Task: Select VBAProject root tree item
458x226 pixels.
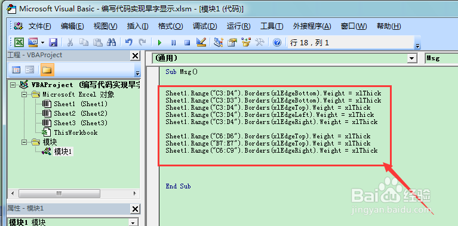Action: click(x=86, y=85)
